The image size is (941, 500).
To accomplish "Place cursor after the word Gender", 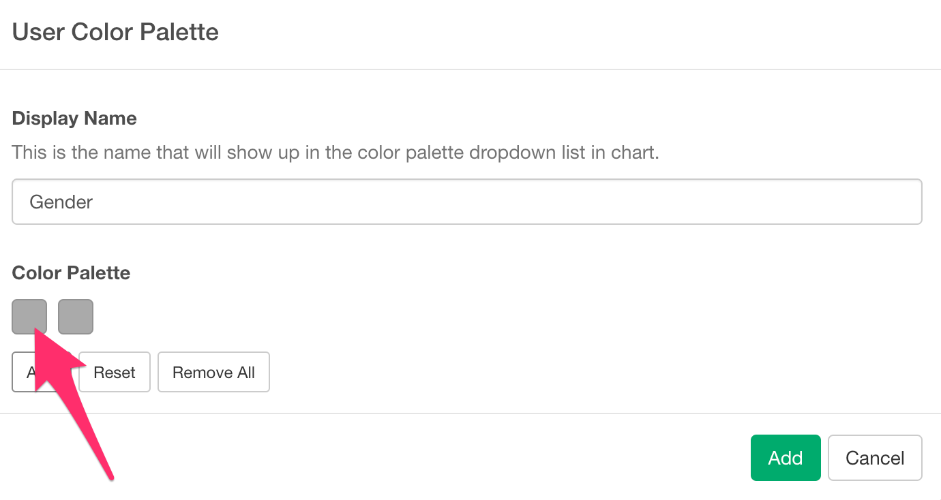I will pos(94,202).
